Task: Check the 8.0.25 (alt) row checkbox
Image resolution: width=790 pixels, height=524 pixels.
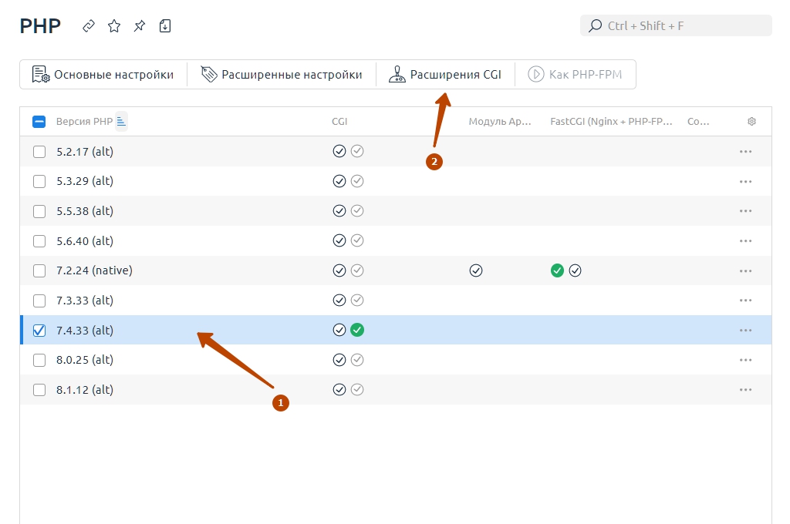Action: pyautogui.click(x=39, y=360)
